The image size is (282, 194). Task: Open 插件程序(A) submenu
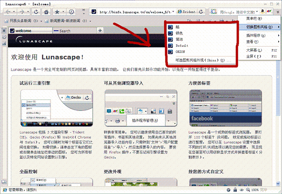tap(259, 35)
